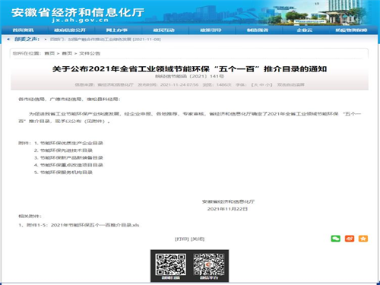Screen dimensions: 380x285
Task: Open 首页资讯 navigation tab
Action: pyautogui.click(x=23, y=30)
